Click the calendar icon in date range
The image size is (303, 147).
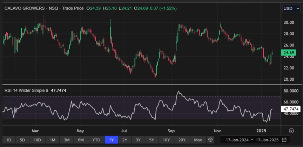[x=284, y=140]
